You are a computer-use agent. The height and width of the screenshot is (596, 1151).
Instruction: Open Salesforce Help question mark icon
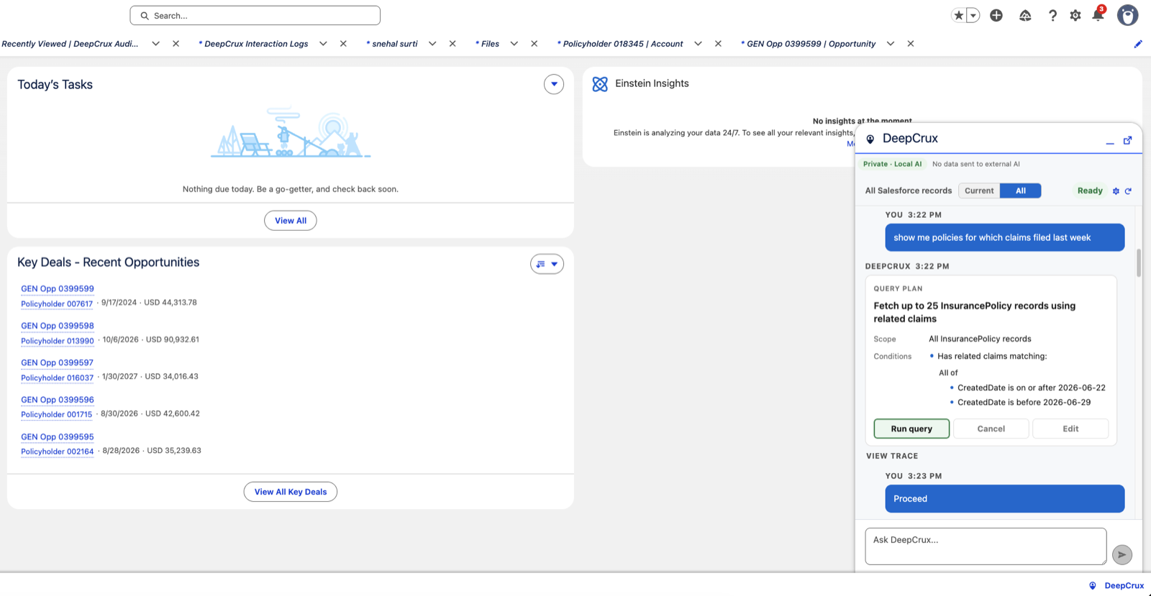tap(1052, 15)
